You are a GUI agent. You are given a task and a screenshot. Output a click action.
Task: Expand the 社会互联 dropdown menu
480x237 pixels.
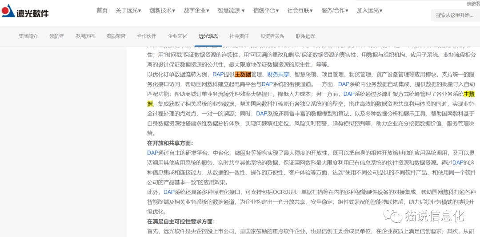click(x=300, y=11)
